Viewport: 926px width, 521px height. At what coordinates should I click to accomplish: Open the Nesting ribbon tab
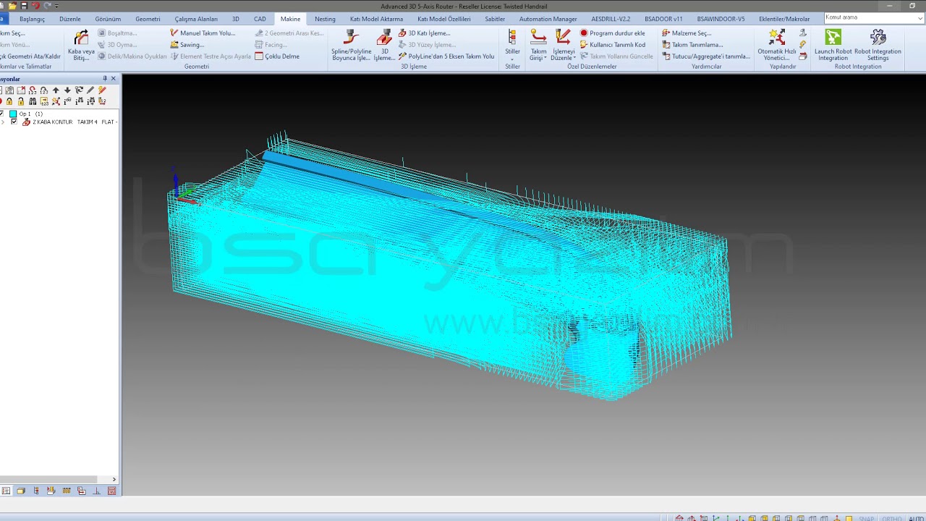(x=325, y=19)
